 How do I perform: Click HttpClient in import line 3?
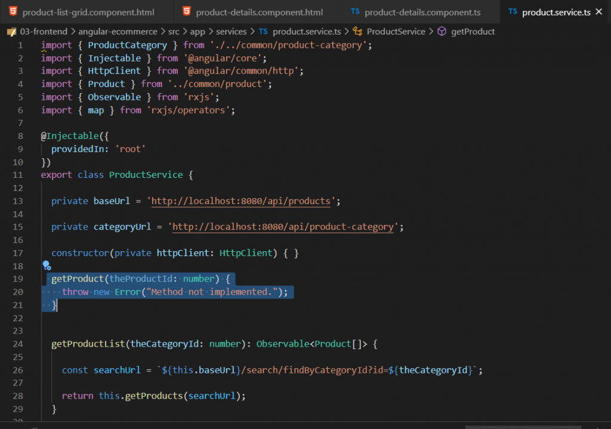coord(114,71)
